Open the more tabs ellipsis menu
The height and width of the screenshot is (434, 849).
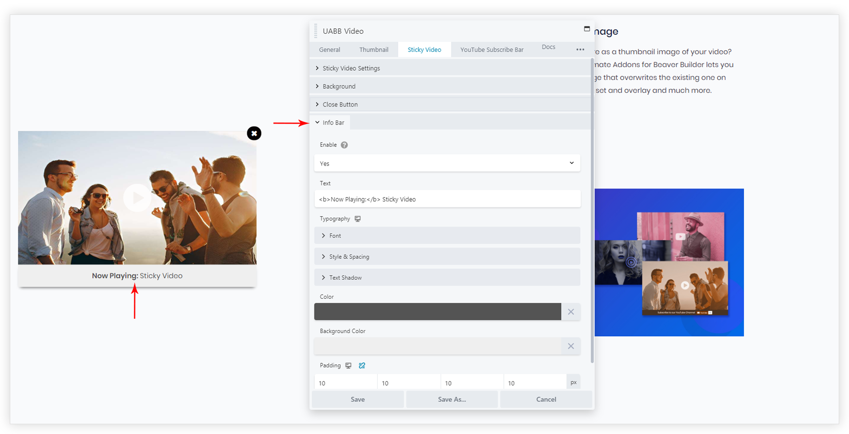(580, 50)
